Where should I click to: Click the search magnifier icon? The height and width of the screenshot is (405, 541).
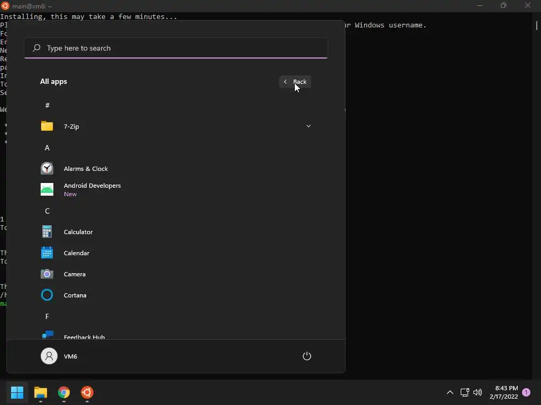(x=36, y=48)
